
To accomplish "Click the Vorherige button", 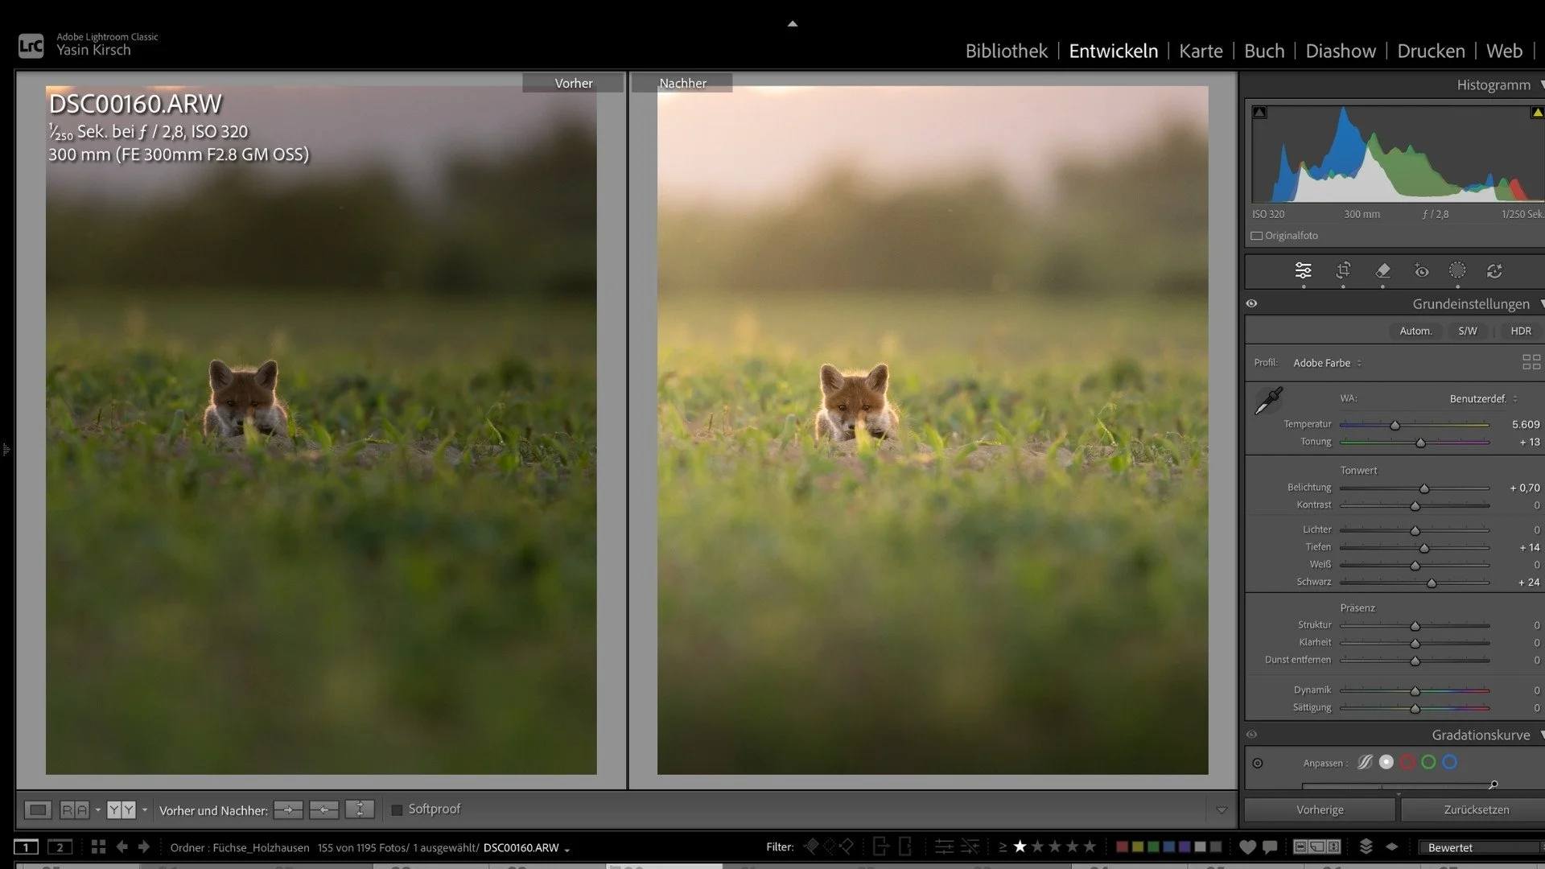I will click(1320, 809).
